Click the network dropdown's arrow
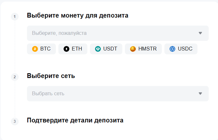The width and height of the screenshot is (218, 140). (x=200, y=94)
